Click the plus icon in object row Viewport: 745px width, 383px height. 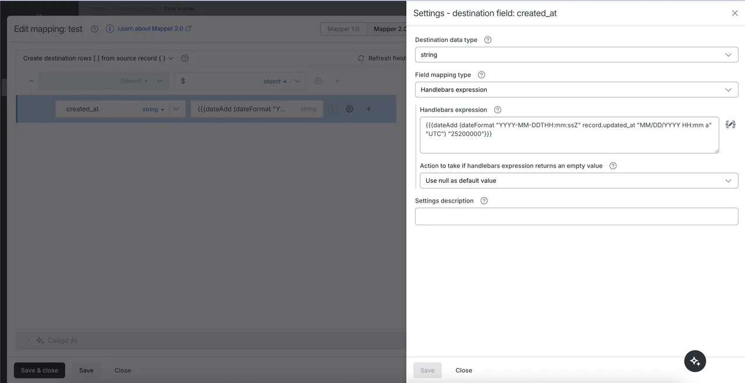pyautogui.click(x=337, y=81)
